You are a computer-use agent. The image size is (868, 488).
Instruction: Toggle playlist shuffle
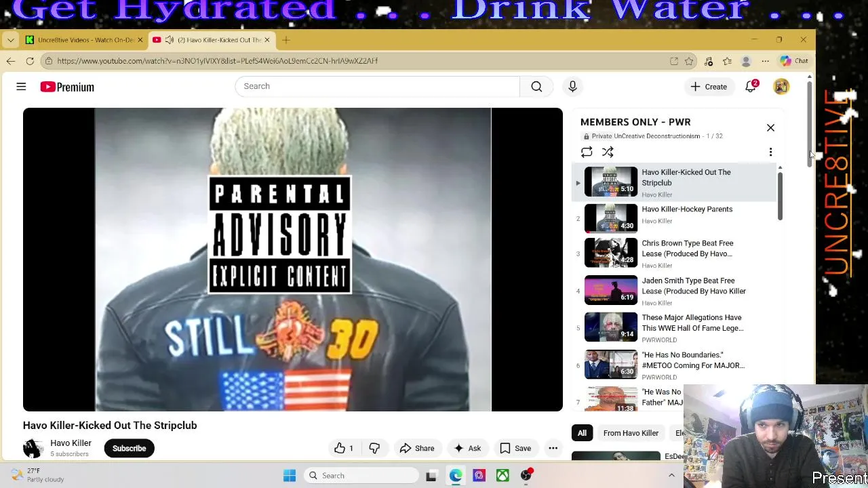(608, 152)
